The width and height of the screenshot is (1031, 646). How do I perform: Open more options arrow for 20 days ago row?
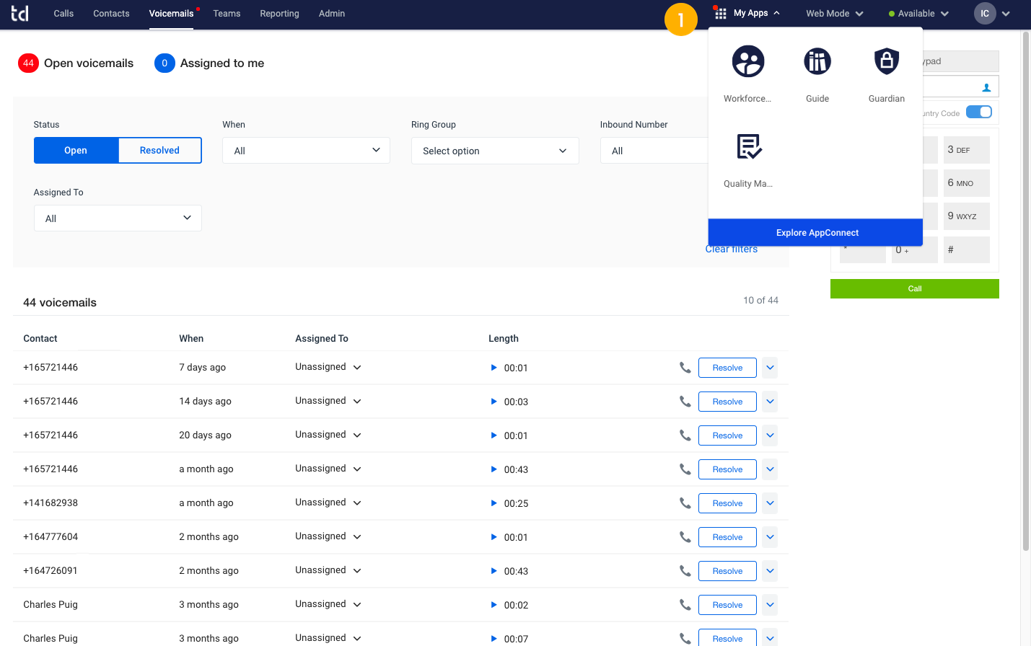tap(770, 435)
